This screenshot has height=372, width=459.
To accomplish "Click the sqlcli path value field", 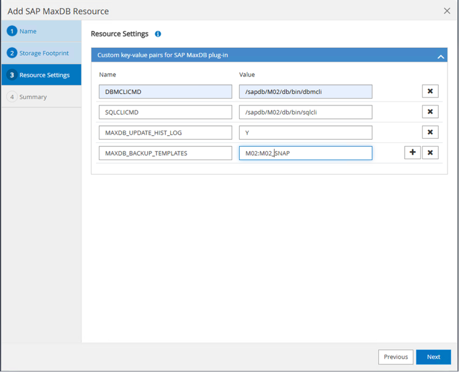I will (305, 112).
